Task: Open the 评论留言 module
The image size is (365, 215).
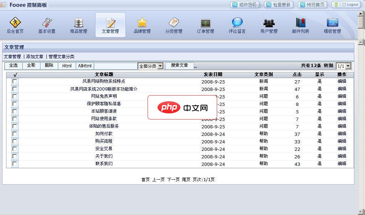Action: coord(237,24)
